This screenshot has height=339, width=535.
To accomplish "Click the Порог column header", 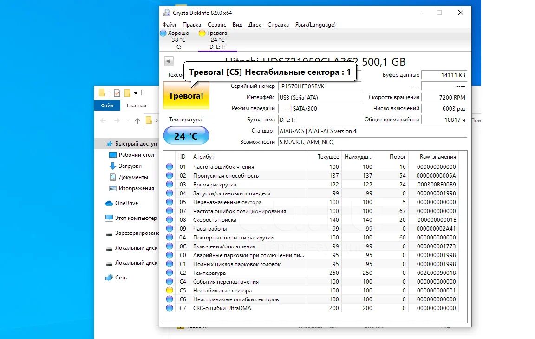I will pyautogui.click(x=391, y=157).
